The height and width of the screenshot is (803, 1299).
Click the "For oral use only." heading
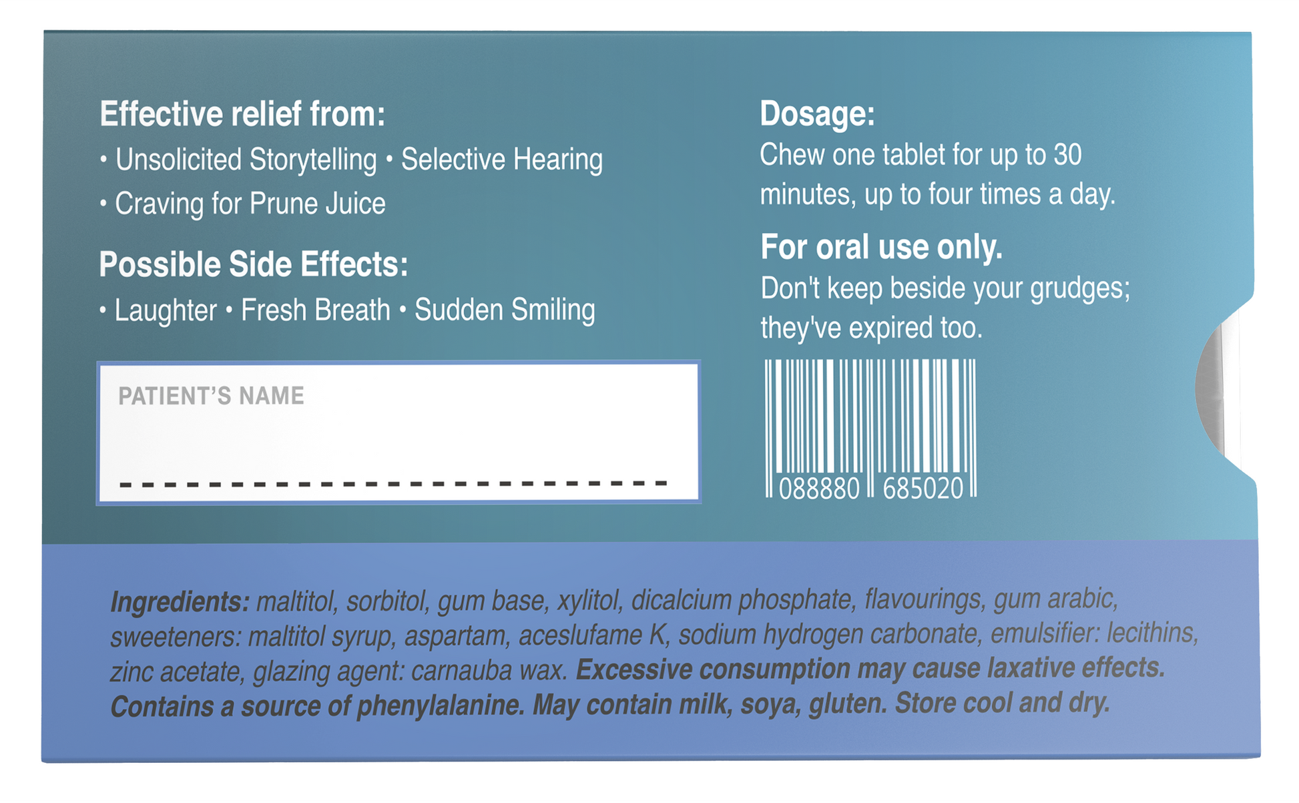click(881, 248)
